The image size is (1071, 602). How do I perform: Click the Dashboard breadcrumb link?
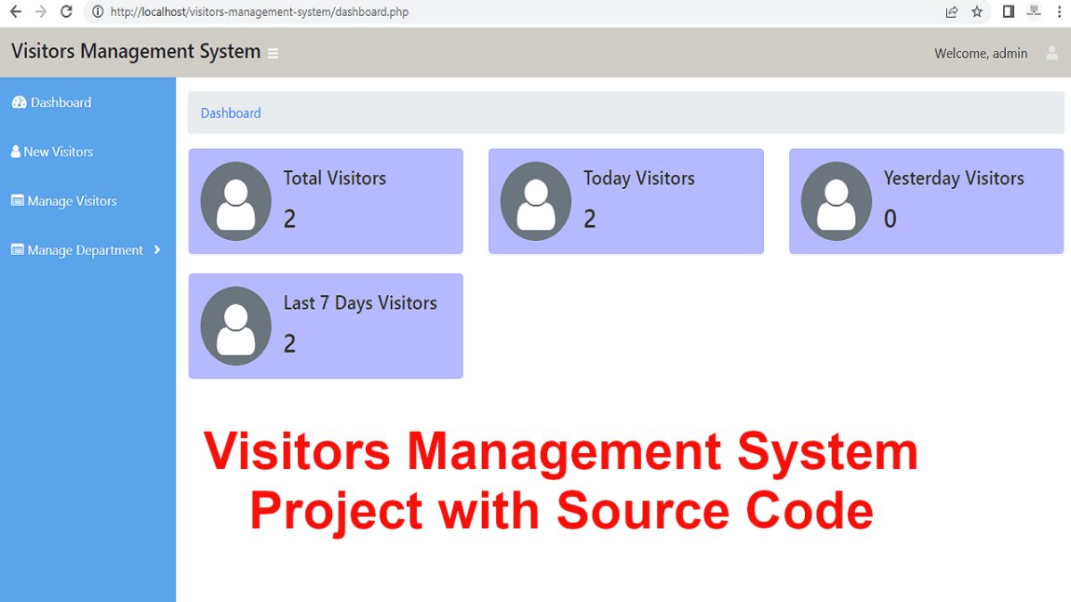click(230, 112)
